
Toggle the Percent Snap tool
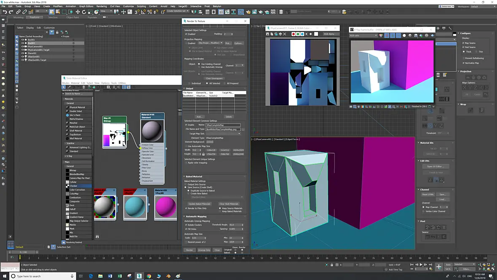click(150, 12)
